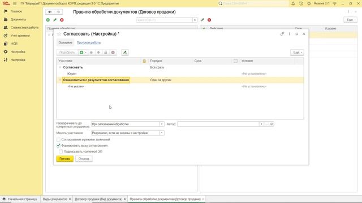
Task: Click the green pencil settings icon in dialog toolbar
Action: coord(125,52)
